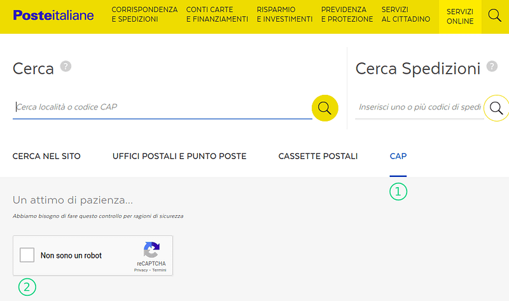This screenshot has height=301, width=509.
Task: Open the Conti Carte e Finanziamenti menu
Action: [217, 14]
